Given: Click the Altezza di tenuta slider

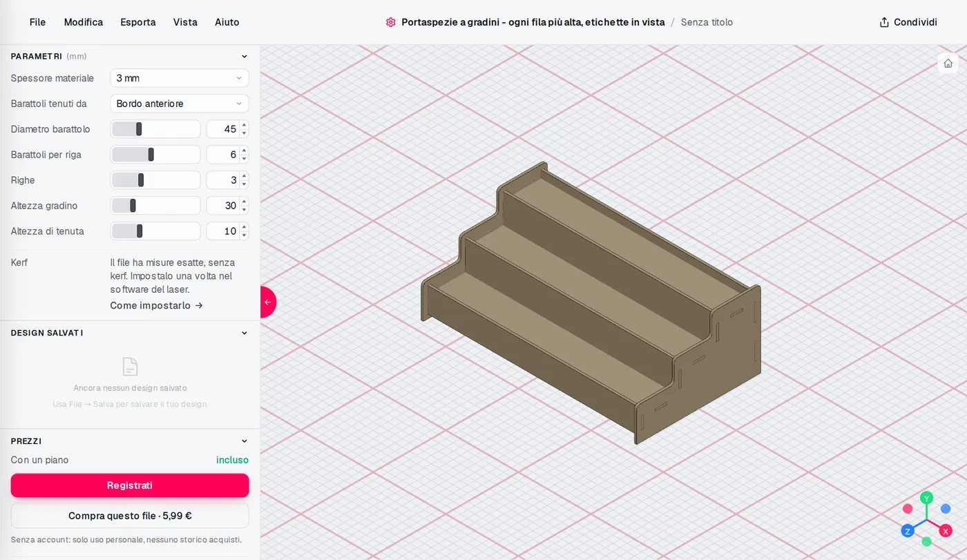Looking at the screenshot, I should click(155, 231).
